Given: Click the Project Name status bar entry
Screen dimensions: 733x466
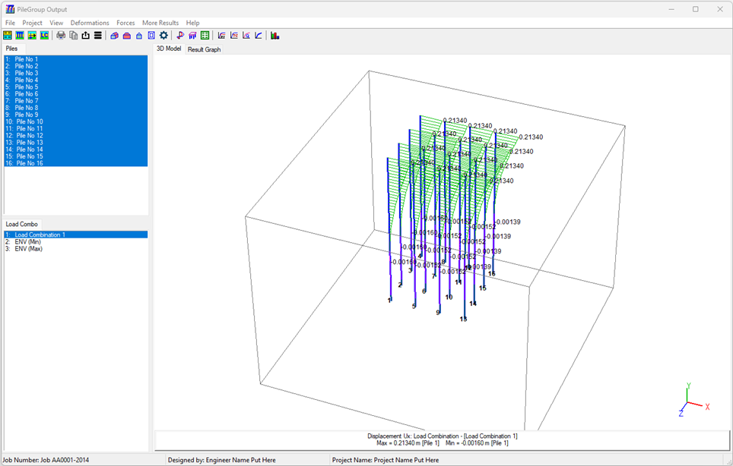Looking at the screenshot, I should pos(386,460).
